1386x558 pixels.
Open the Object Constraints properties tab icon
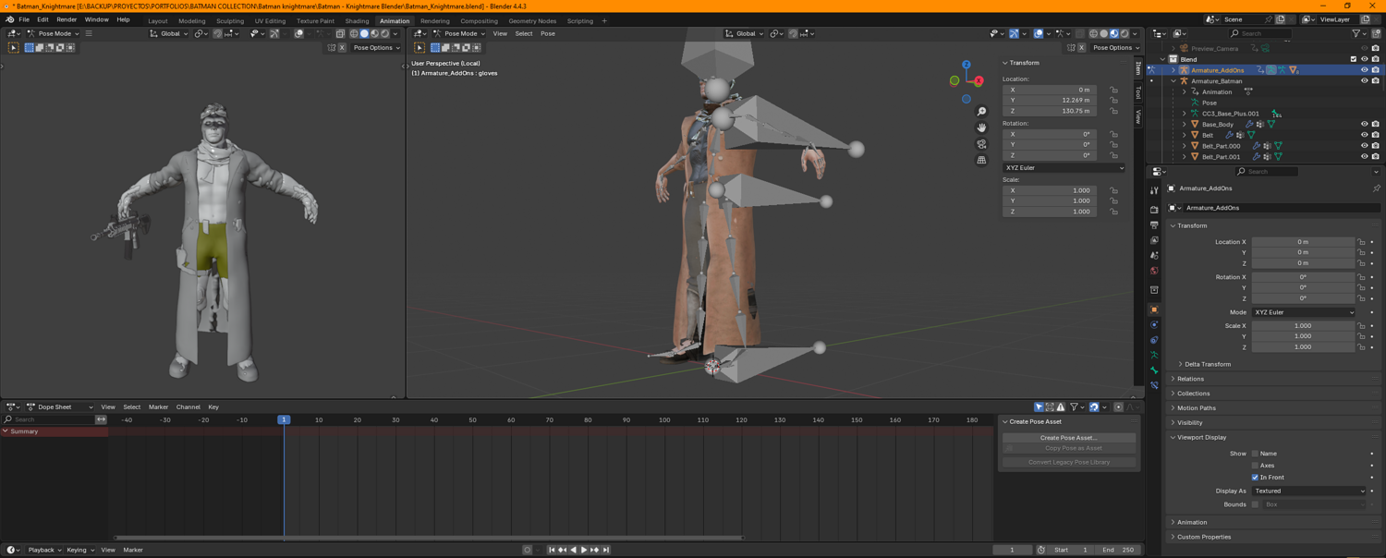[x=1154, y=340]
